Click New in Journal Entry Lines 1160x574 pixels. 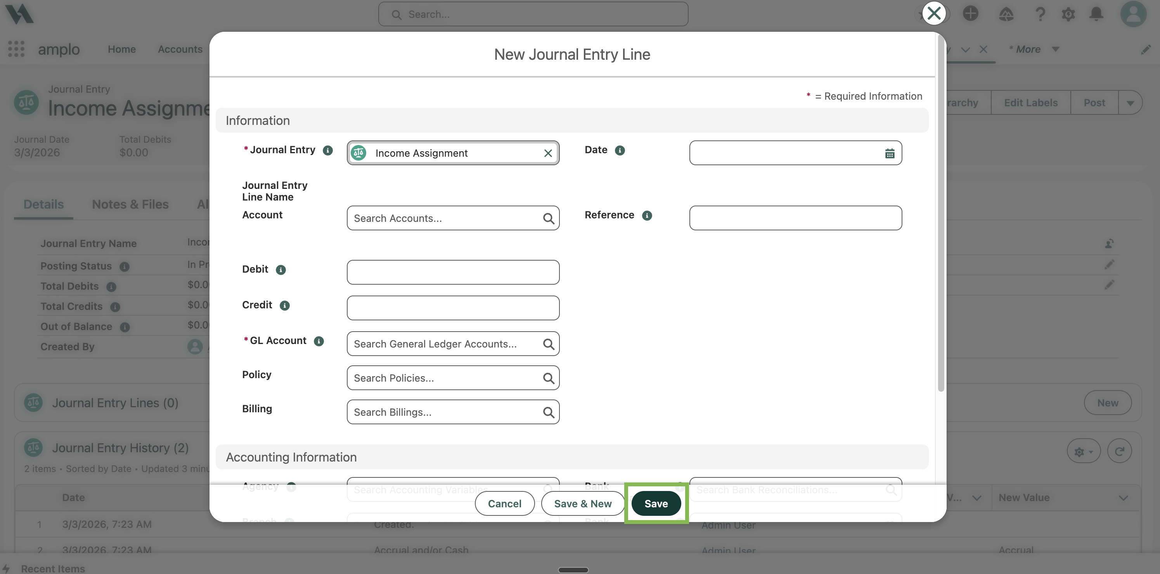1107,403
